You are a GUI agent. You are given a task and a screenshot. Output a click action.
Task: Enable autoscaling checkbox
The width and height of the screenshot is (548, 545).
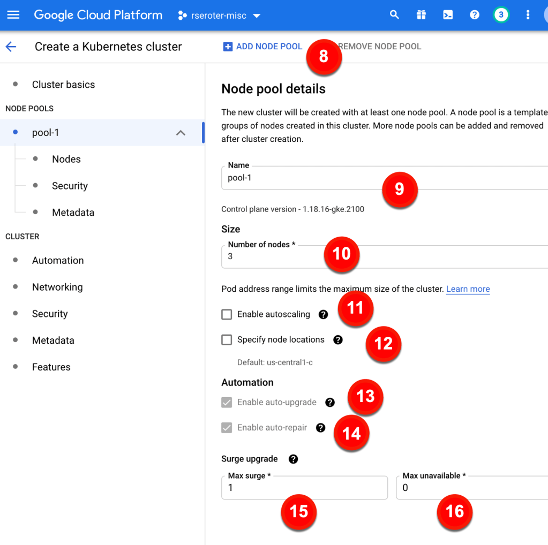(x=227, y=315)
